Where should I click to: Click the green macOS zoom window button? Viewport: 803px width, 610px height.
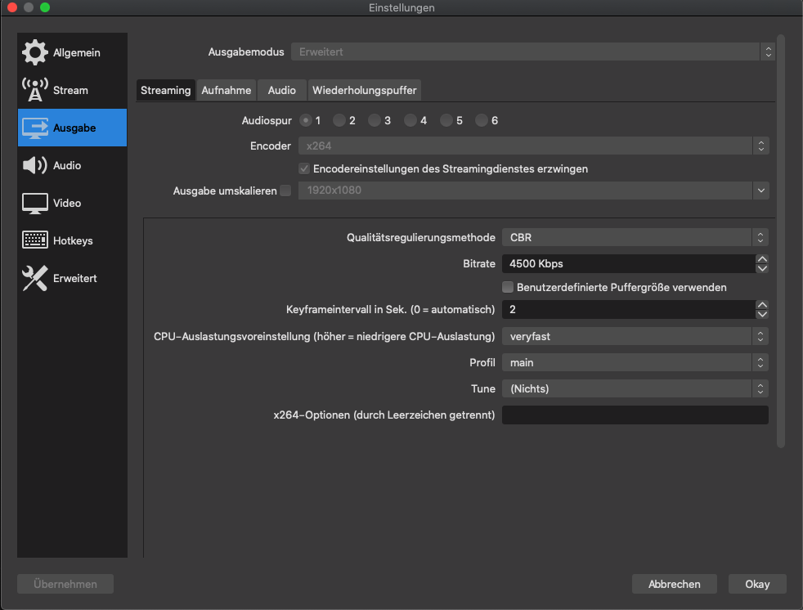pos(45,7)
